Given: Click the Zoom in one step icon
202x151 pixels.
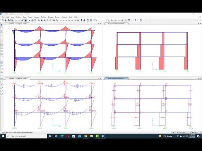Looking at the screenshot, I should (48, 20).
